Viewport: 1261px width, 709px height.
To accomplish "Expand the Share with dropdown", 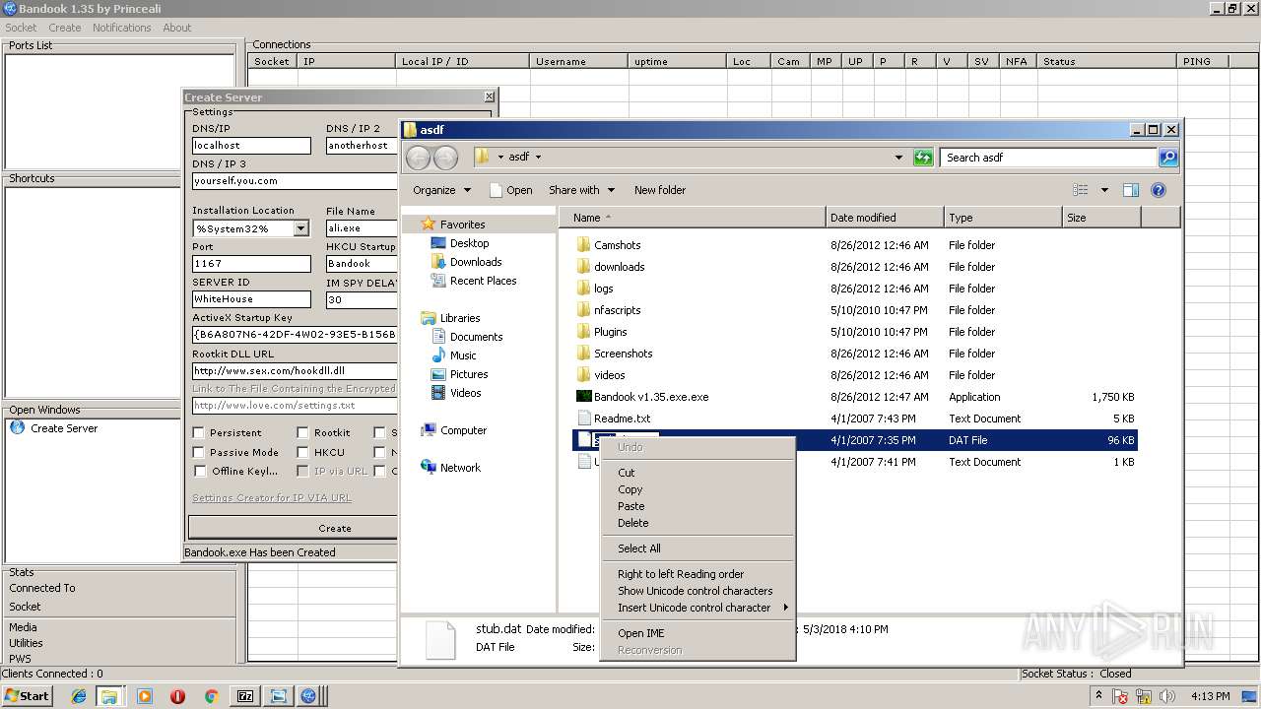I will coord(611,190).
